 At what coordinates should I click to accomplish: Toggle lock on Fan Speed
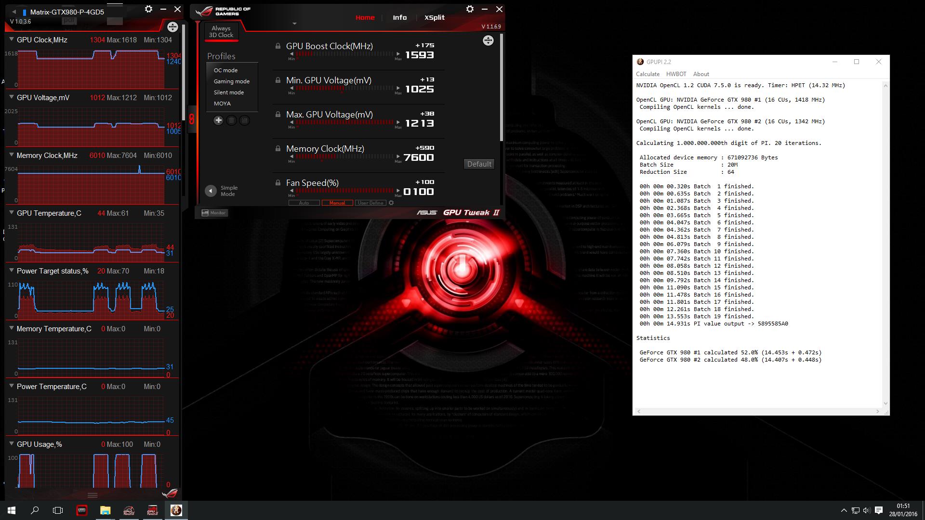coord(278,183)
